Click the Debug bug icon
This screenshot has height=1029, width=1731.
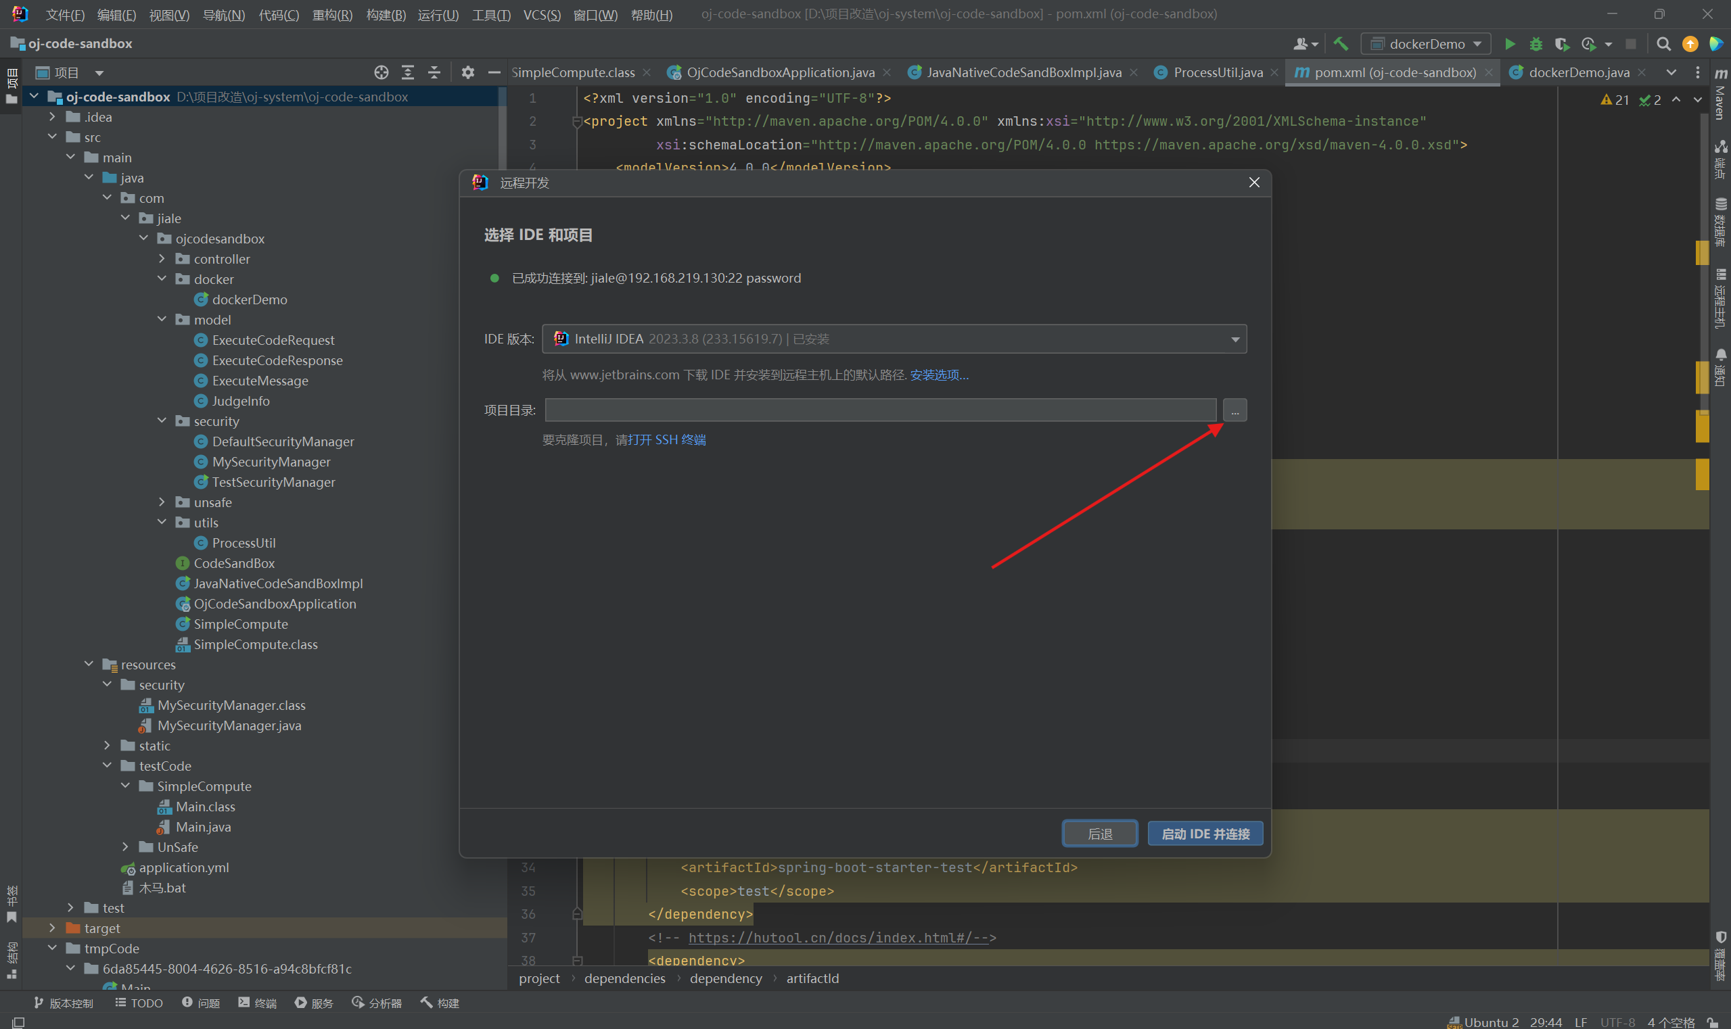pos(1536,44)
